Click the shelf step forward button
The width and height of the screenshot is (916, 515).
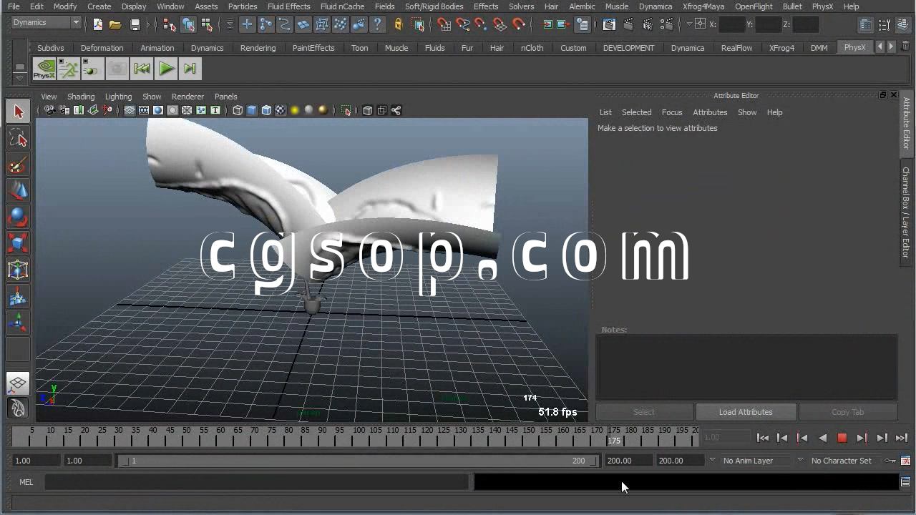click(x=190, y=69)
